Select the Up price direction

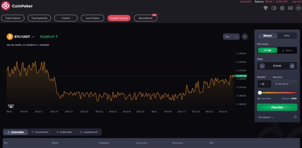[x=267, y=50]
